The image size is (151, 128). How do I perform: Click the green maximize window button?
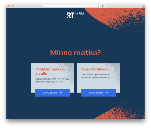point(13,6)
